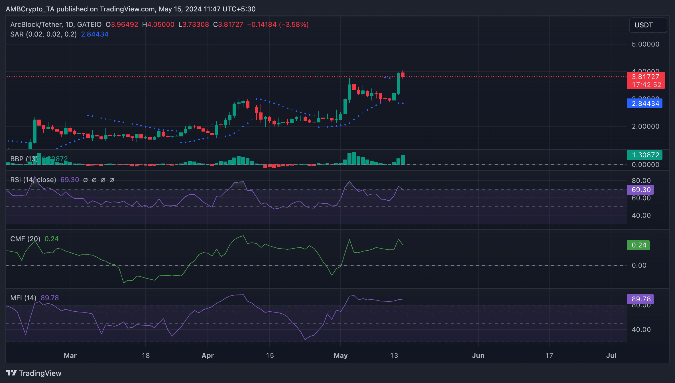Click the 40.00 label on the MFI axis
Screen dimensions: 675x383
(641, 330)
